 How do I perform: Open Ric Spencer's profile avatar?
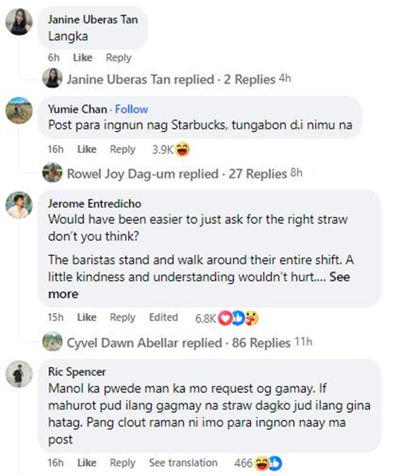point(19,374)
